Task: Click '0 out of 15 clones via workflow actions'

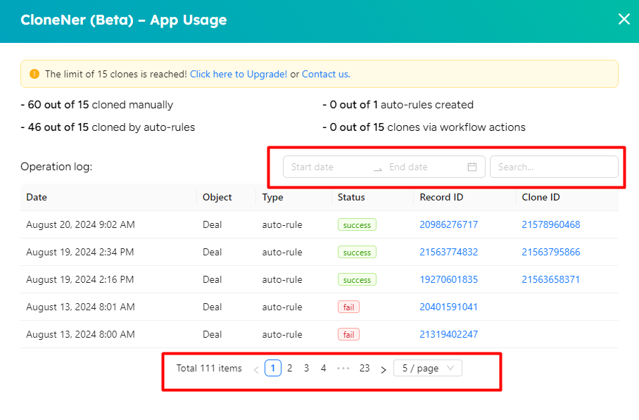Action: (427, 127)
